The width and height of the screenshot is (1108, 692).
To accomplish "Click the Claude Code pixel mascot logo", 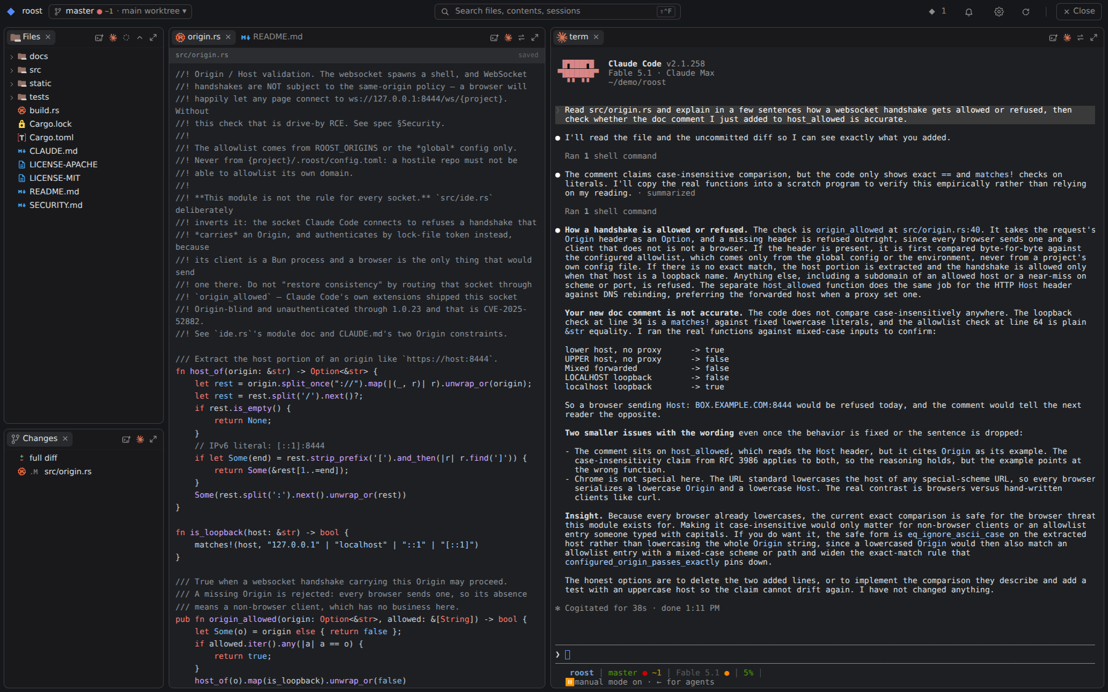I will click(x=578, y=71).
